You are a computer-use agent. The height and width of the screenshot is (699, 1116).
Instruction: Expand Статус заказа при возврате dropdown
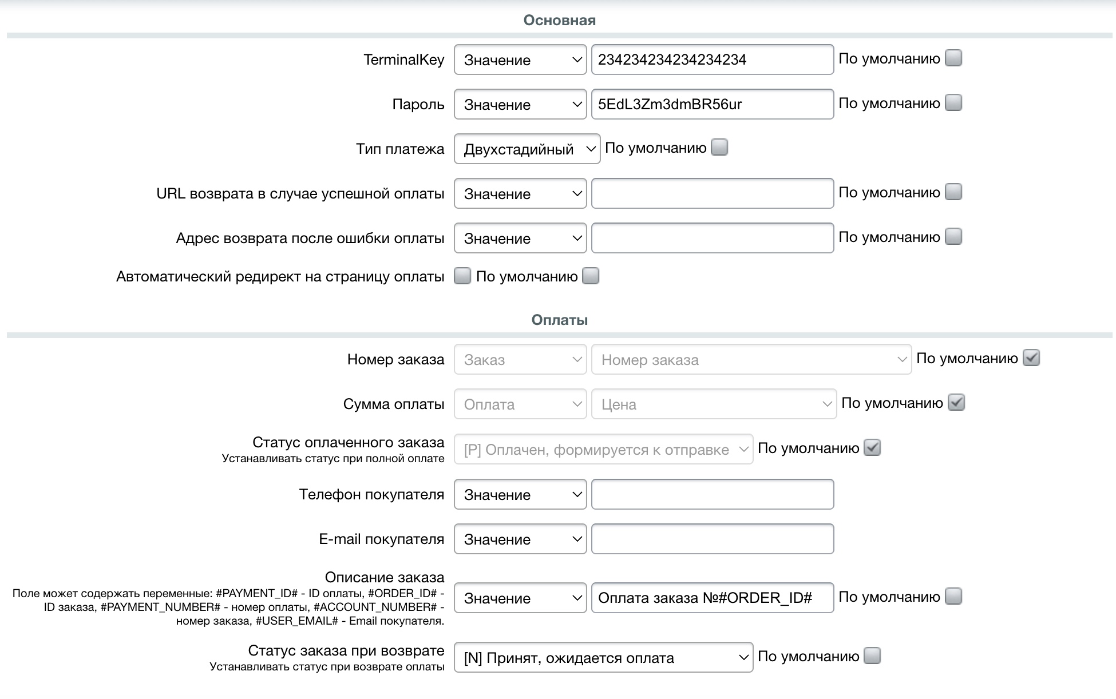(603, 657)
